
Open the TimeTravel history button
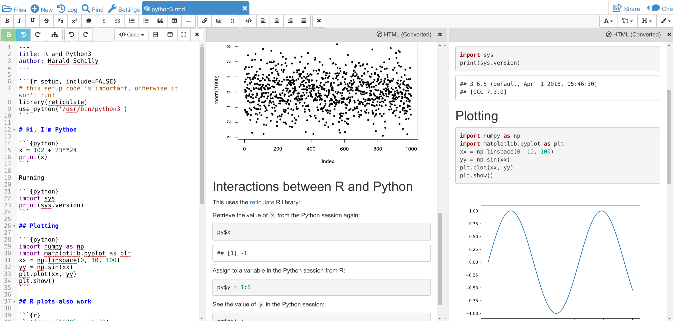coord(24,35)
